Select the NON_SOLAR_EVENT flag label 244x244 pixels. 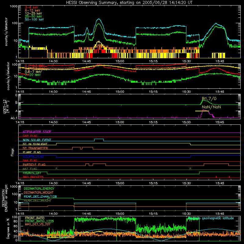[x=37, y=140]
